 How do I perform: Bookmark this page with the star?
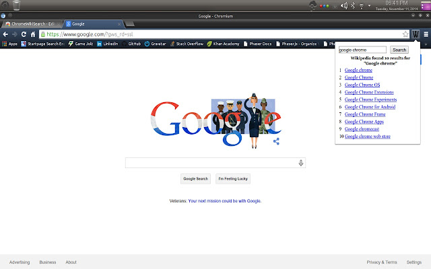405,34
